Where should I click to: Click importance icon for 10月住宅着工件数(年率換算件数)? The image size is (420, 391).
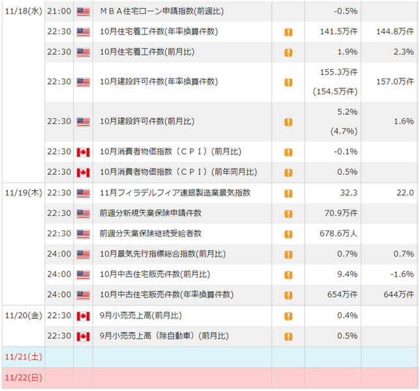pos(288,32)
